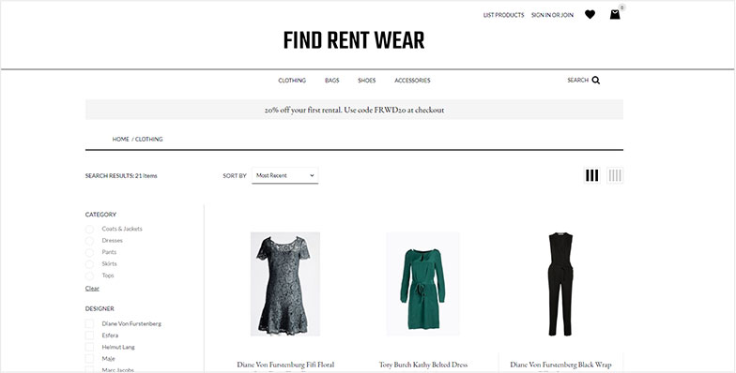Viewport: 736px width, 373px height.
Task: Open Diane Von Furstenburg Fifi Floral title
Action: click(x=285, y=365)
